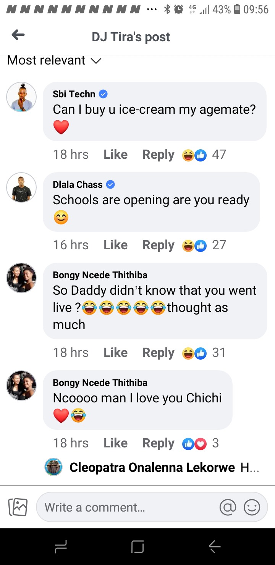Reply to 'Ncoooo man I love you' comment

[158, 443]
